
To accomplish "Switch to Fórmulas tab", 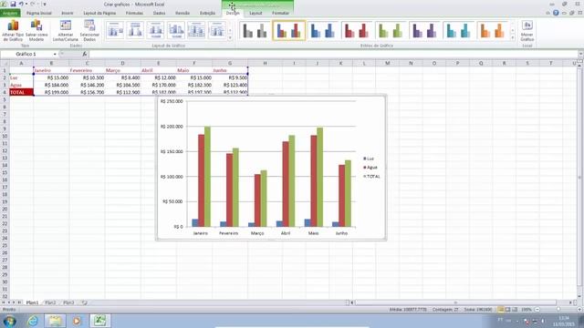I will coord(134,13).
